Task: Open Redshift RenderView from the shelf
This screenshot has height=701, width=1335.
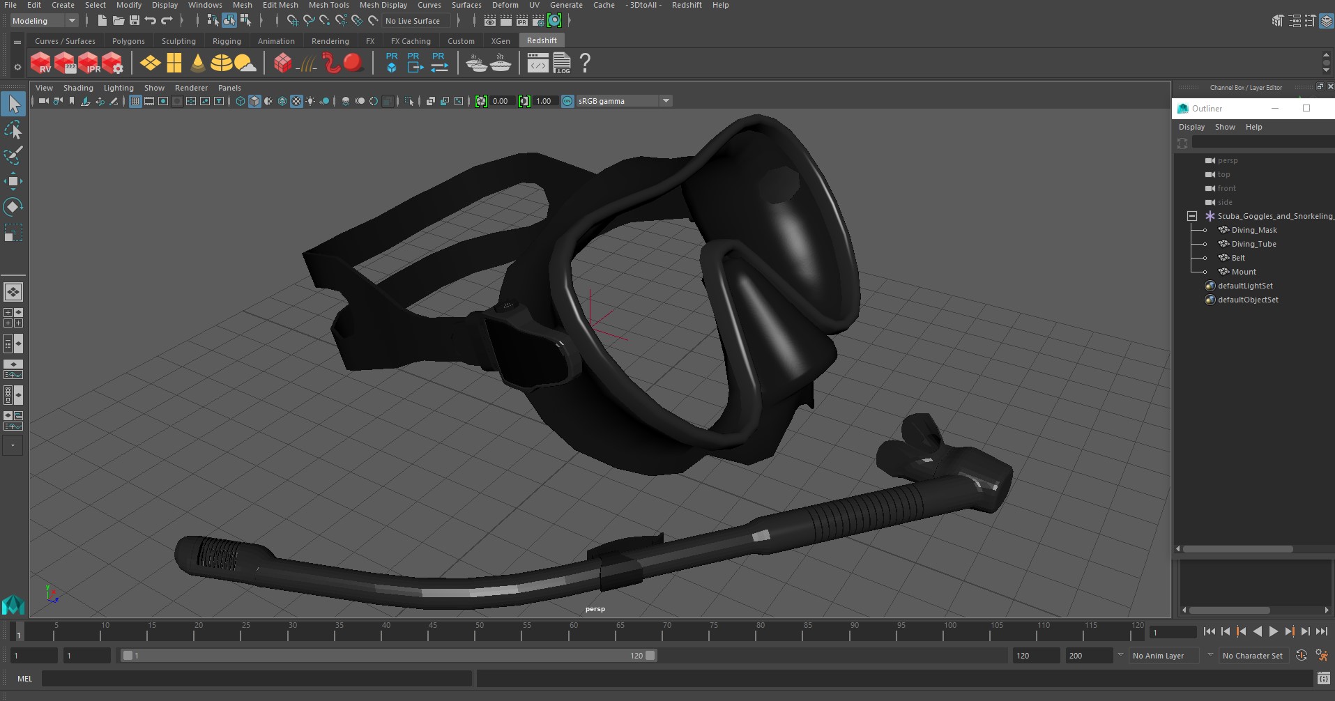Action: [41, 63]
